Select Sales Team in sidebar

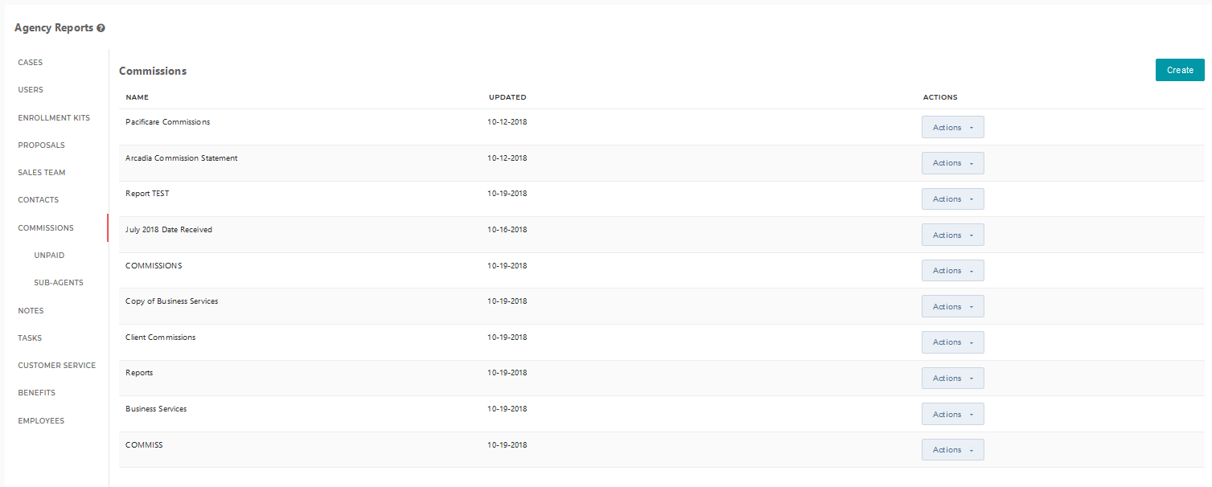42,173
